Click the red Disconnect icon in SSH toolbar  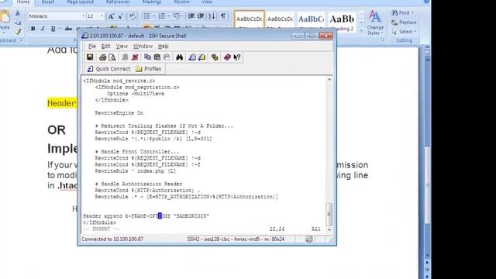[x=135, y=57]
